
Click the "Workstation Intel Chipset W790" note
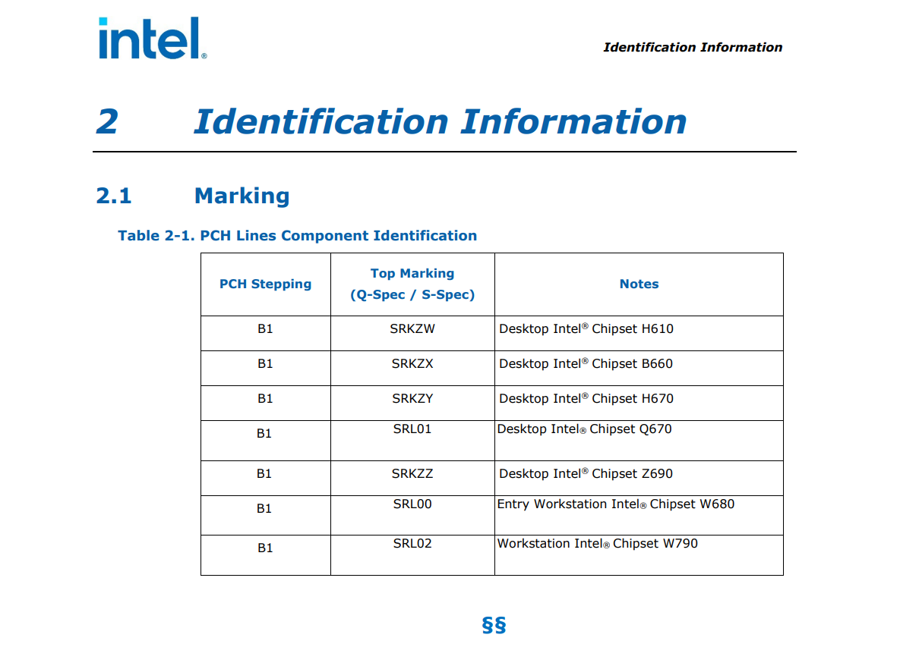(x=597, y=544)
